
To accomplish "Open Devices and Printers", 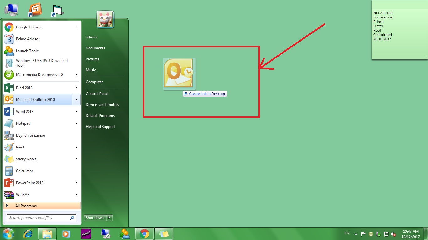I will [102, 105].
